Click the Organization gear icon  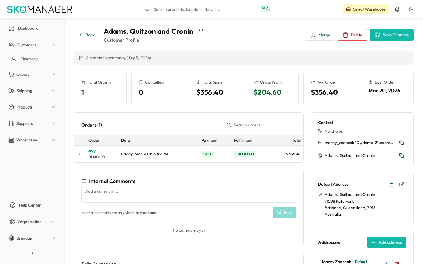tap(12, 222)
